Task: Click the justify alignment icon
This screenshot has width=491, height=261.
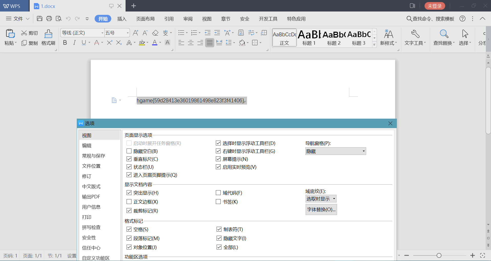Action: click(210, 43)
